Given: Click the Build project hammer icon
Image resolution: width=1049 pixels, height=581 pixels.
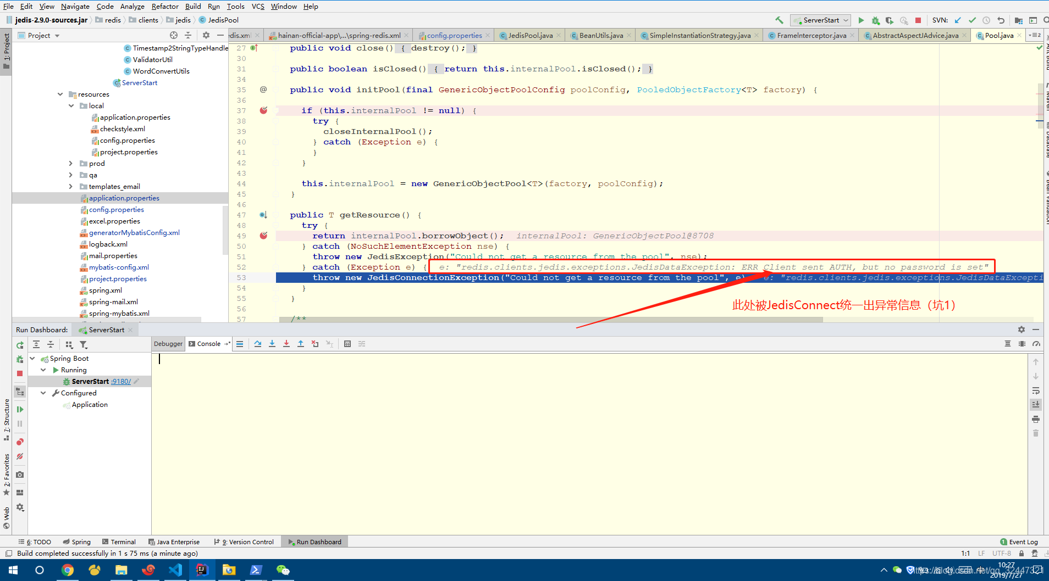Looking at the screenshot, I should 779,20.
